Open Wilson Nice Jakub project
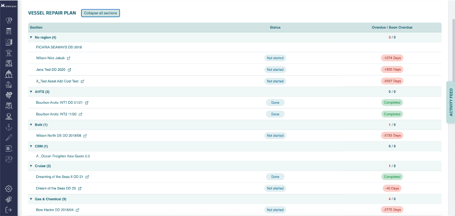Screen dimensions: 455x216 [50, 58]
